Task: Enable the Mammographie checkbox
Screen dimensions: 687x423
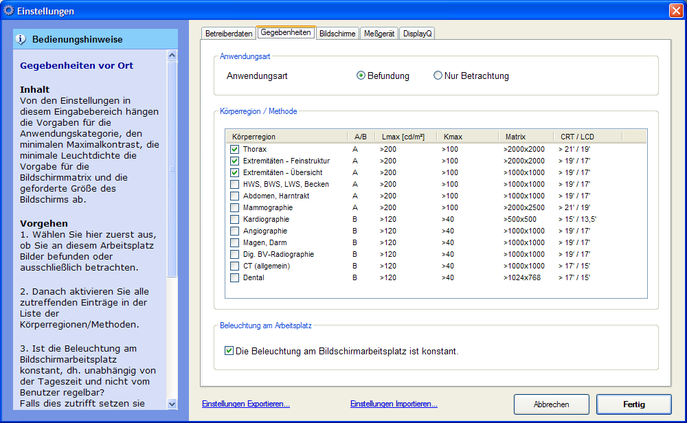Action: (x=234, y=207)
